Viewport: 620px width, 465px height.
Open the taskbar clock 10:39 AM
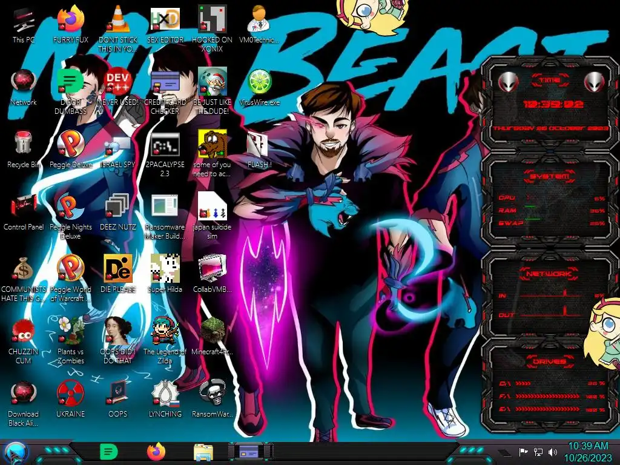pyautogui.click(x=587, y=452)
